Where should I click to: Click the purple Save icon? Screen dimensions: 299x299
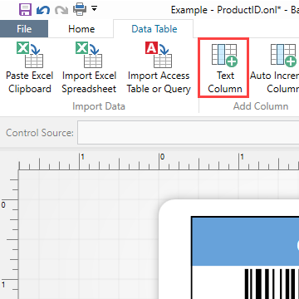pyautogui.click(x=25, y=10)
